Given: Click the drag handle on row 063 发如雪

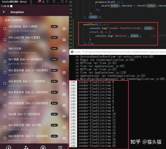Looking at the screenshot, I should tap(64, 83).
